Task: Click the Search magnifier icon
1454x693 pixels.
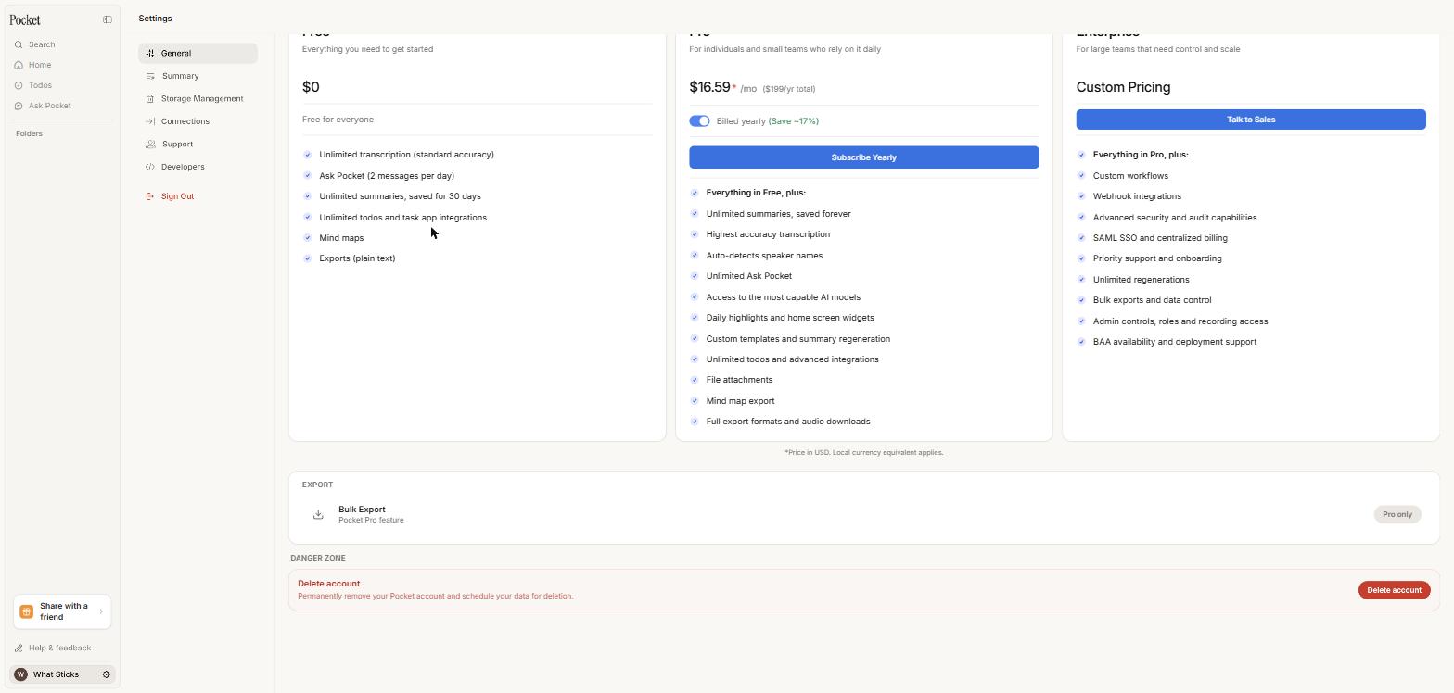Action: point(19,44)
